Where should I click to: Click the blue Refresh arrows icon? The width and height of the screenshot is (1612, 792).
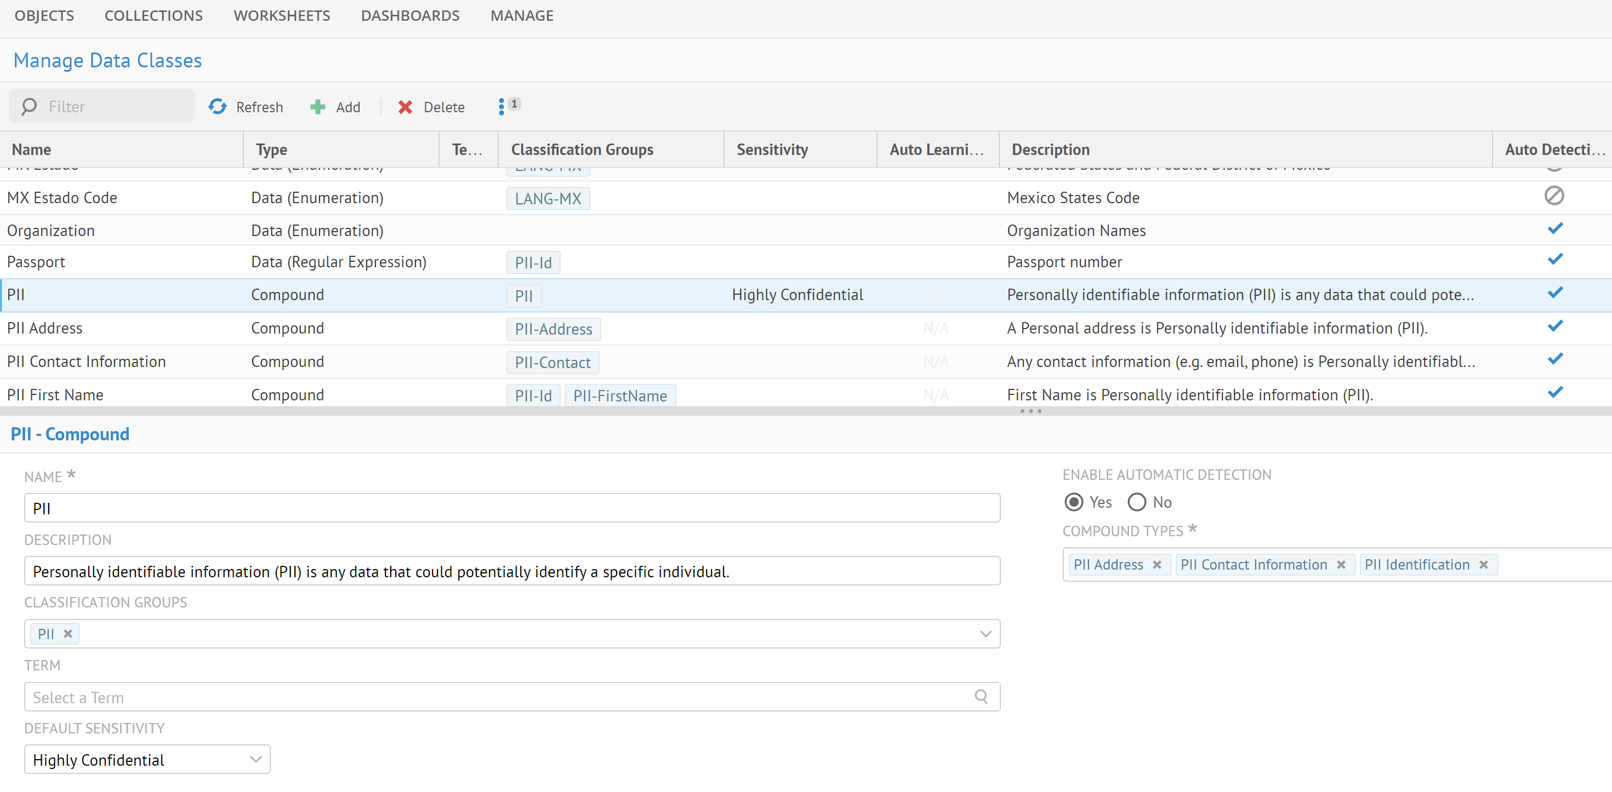click(218, 107)
